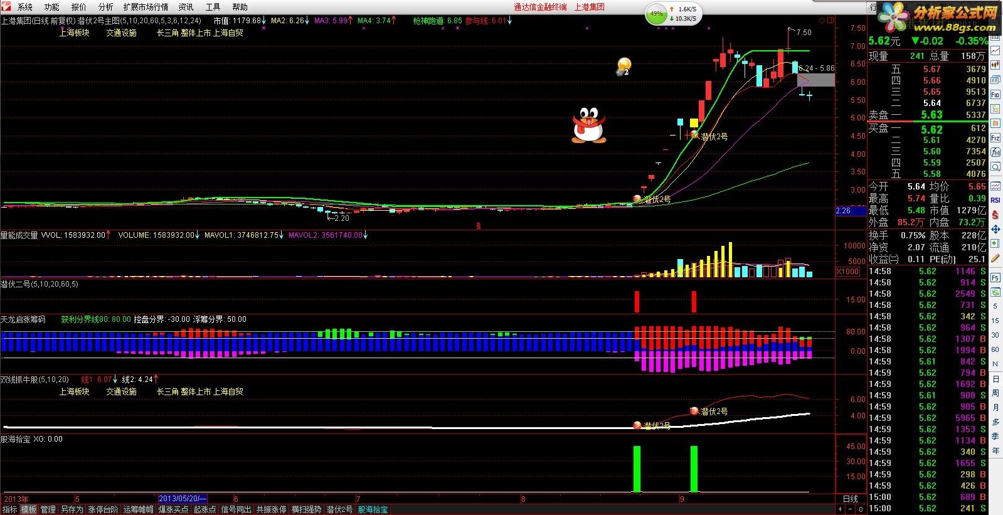Click the square icon at chart top-right

tap(831, 20)
